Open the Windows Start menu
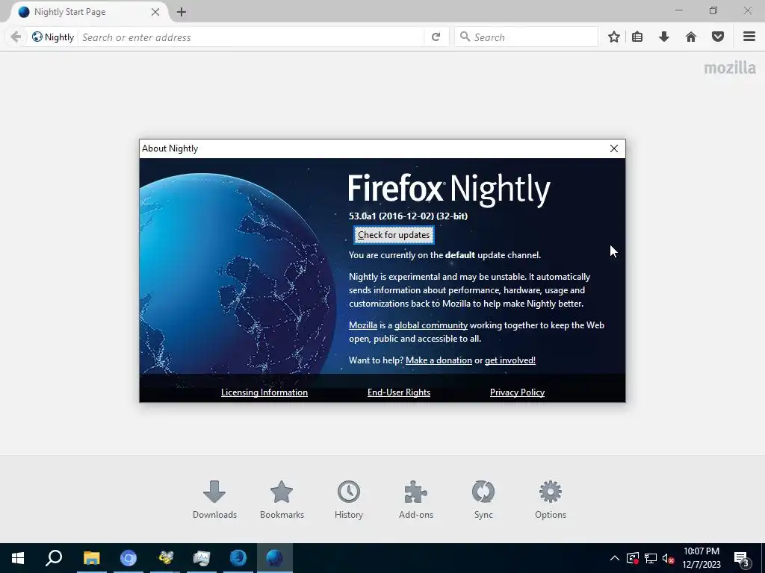The height and width of the screenshot is (573, 765). 18,558
